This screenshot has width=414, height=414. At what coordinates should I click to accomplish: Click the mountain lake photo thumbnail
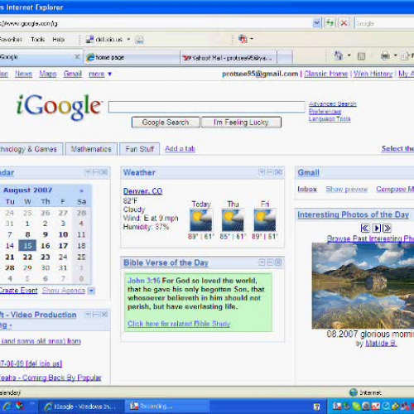click(x=363, y=286)
